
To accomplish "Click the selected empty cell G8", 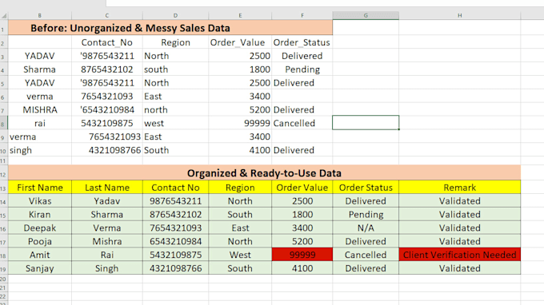I will [x=366, y=123].
